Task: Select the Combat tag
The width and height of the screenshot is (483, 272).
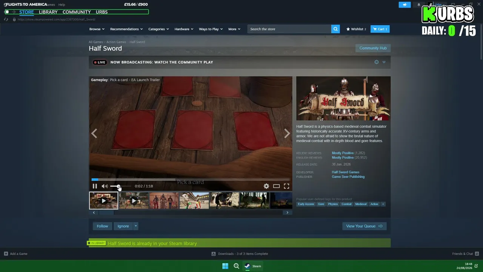Action: (346, 204)
